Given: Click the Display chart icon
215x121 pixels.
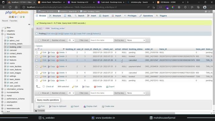Looking at the screenshot, I should click(85, 106).
